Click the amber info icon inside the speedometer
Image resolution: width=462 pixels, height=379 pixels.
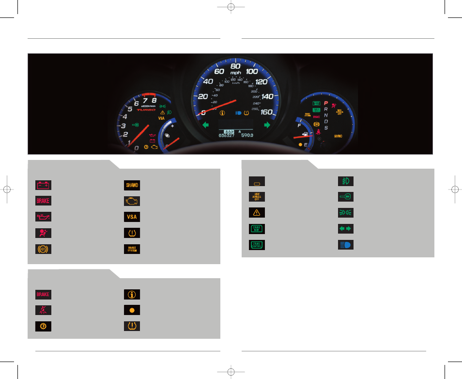[x=222, y=113]
